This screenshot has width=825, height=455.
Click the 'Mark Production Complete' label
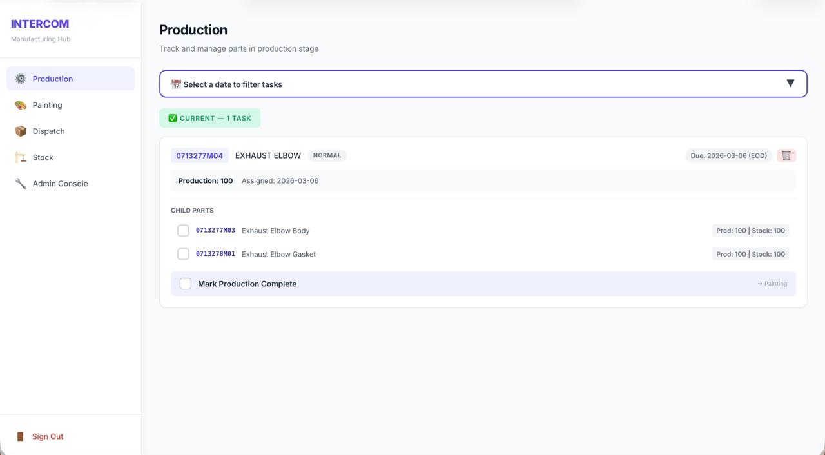(x=247, y=284)
